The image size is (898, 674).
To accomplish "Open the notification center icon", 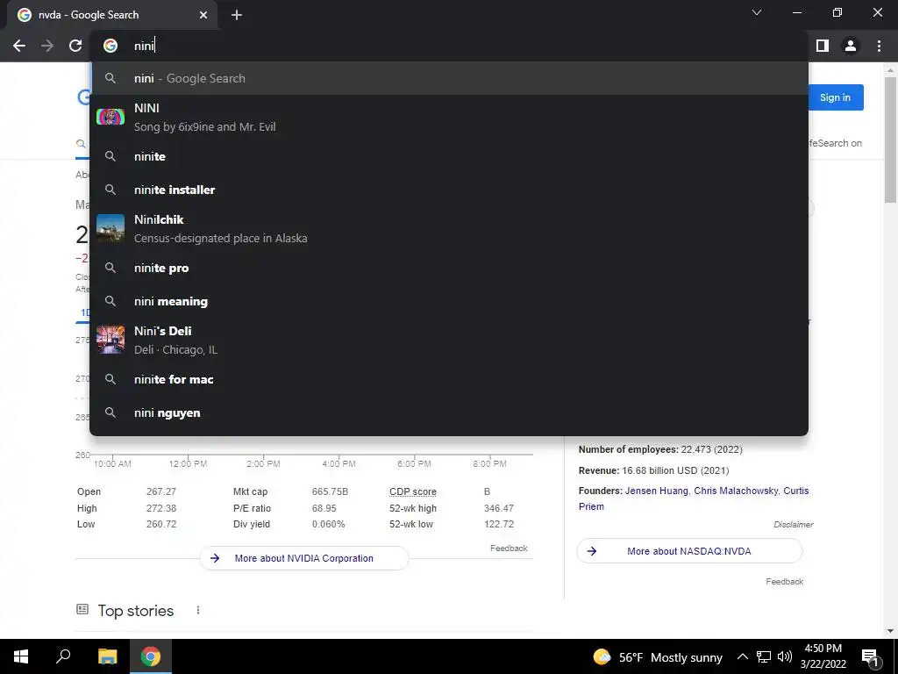I will [x=870, y=657].
